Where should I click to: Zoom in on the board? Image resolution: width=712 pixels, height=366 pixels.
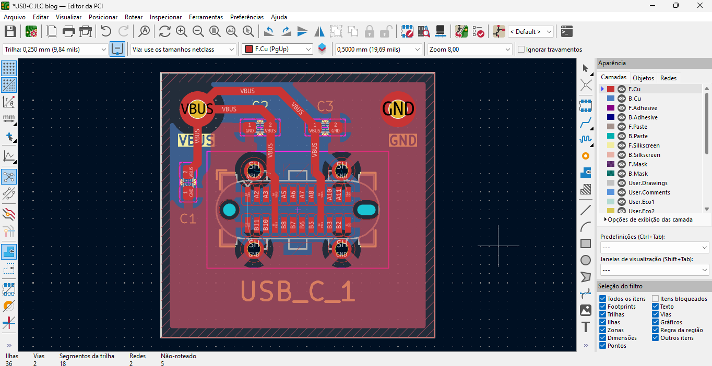pyautogui.click(x=182, y=31)
